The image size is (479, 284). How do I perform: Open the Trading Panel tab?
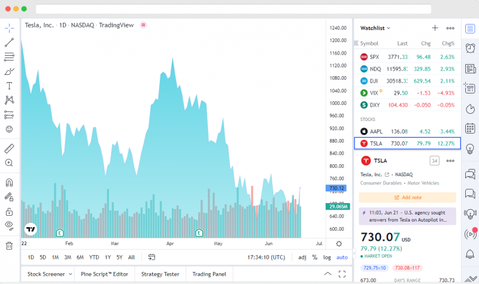(x=209, y=274)
